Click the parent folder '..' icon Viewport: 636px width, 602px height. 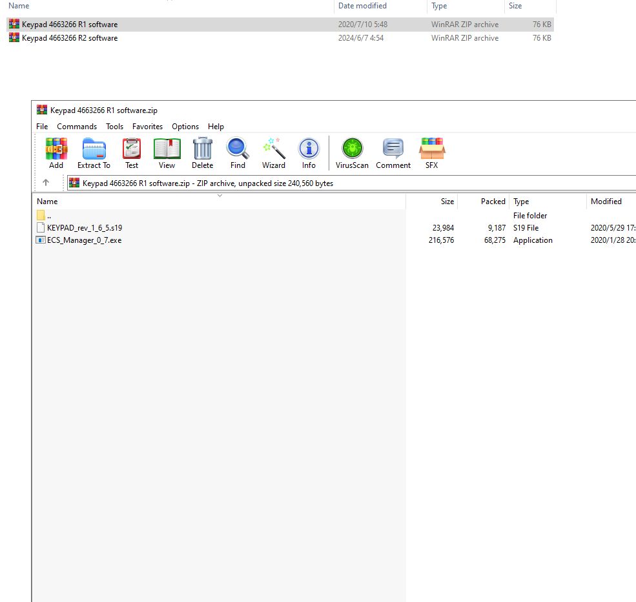click(41, 215)
